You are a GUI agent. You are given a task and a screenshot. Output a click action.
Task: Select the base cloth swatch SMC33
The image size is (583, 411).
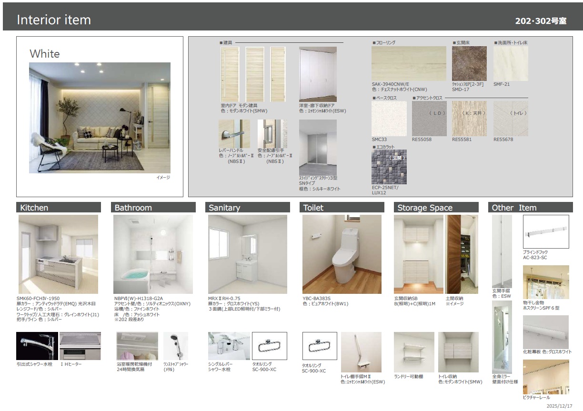389,118
